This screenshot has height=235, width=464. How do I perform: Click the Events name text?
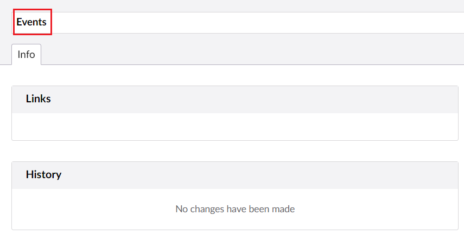[x=31, y=22]
